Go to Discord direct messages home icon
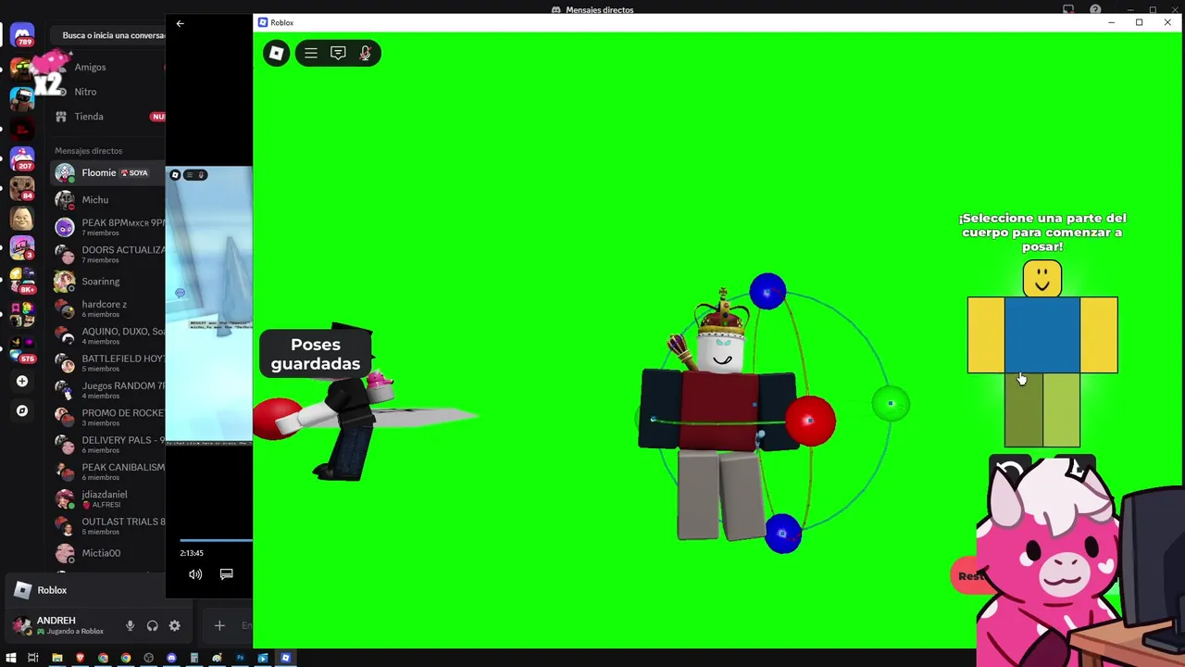1185x667 pixels. coord(22,35)
